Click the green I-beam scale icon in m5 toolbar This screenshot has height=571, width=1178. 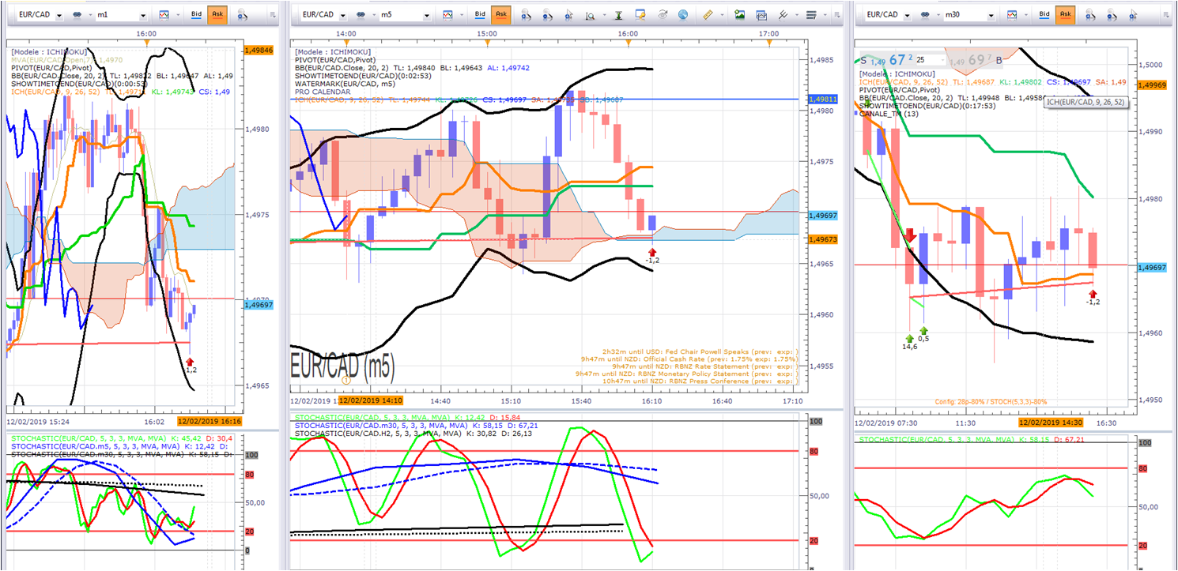(x=618, y=15)
